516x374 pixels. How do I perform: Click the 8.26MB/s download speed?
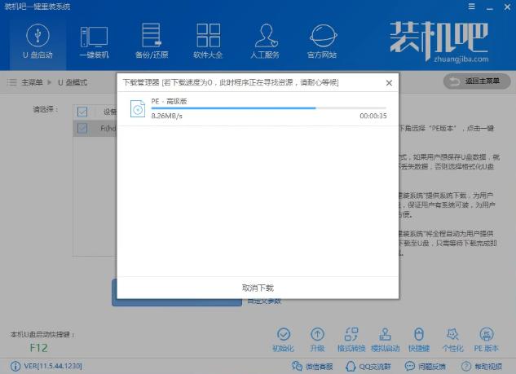coord(166,116)
